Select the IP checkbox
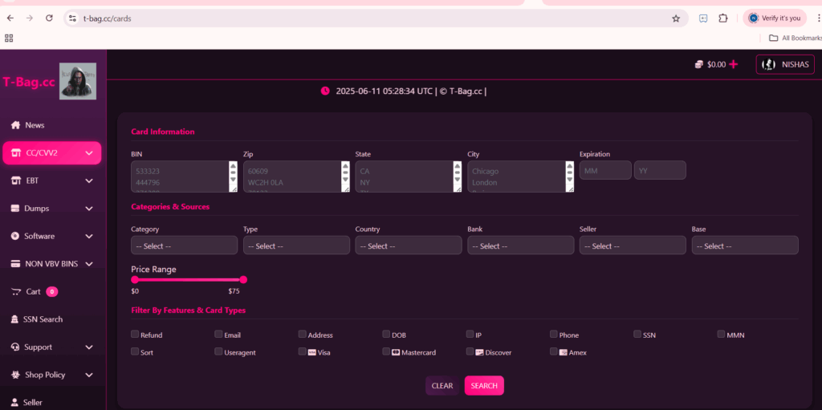The height and width of the screenshot is (410, 822). coord(470,334)
